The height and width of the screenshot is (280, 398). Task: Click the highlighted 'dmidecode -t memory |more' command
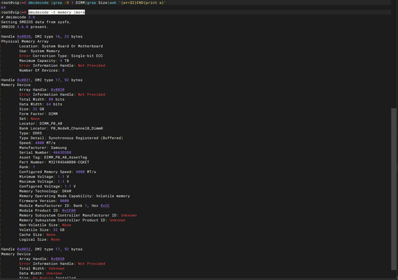[56, 12]
